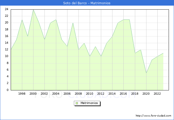Click the x-axis year label 2000
174x120 pixels.
click(x=33, y=94)
